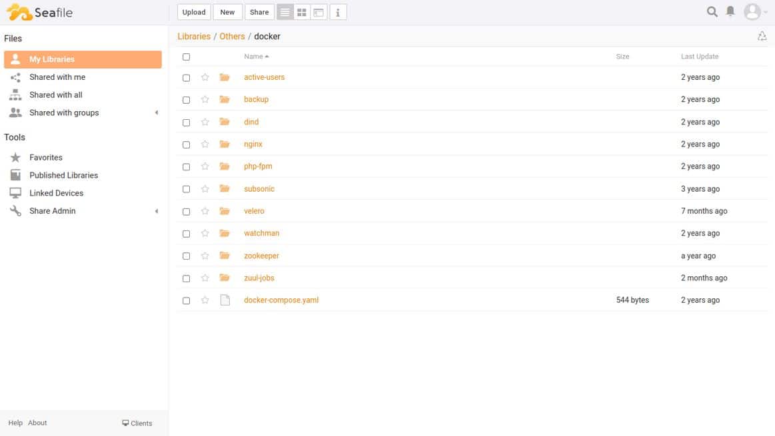The width and height of the screenshot is (775, 436).
Task: Open the trash recycle icon
Action: [x=762, y=36]
